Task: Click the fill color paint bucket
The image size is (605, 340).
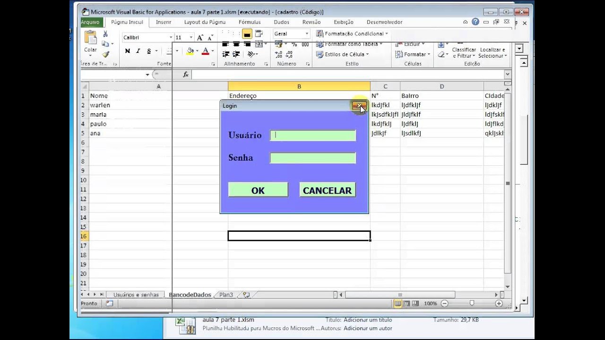Action: (x=190, y=51)
